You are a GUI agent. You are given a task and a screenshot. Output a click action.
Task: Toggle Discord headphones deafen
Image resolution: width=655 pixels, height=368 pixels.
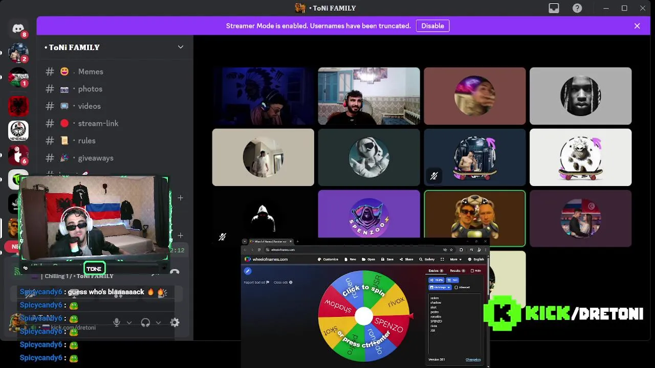click(145, 323)
